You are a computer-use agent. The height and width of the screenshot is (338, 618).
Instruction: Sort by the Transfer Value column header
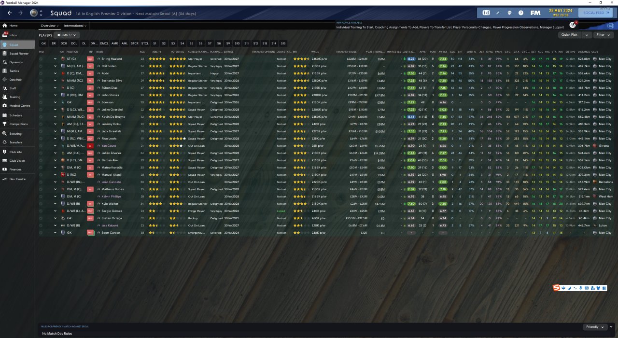(346, 51)
